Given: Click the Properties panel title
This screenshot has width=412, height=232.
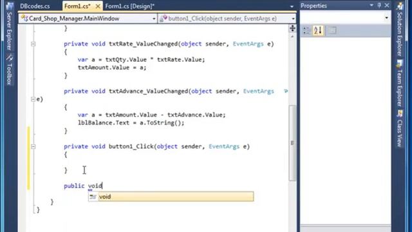Looking at the screenshot, I should pyautogui.click(x=314, y=6).
